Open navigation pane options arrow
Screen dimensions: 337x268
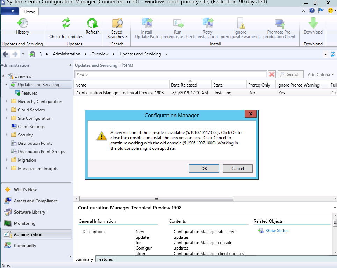[71, 256]
